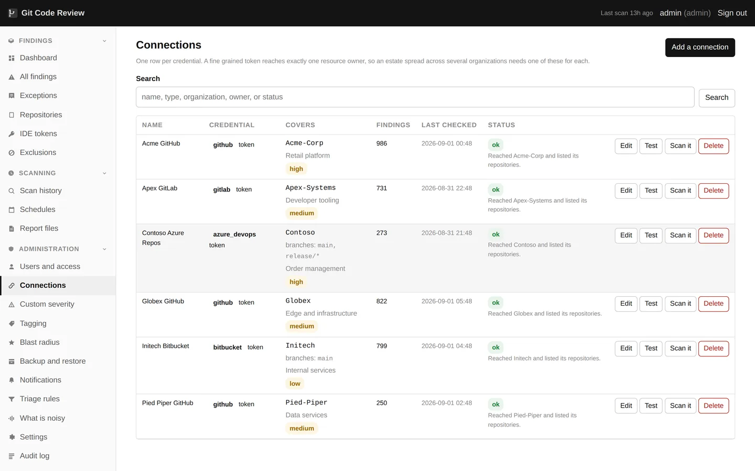Click the Custom severity triangle icon

point(12,305)
